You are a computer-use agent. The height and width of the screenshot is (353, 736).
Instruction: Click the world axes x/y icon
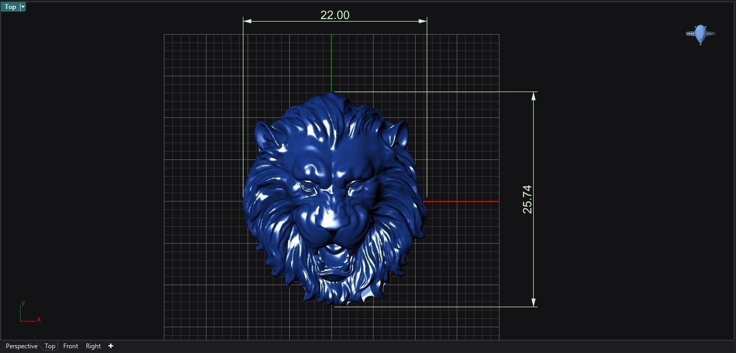30,312
